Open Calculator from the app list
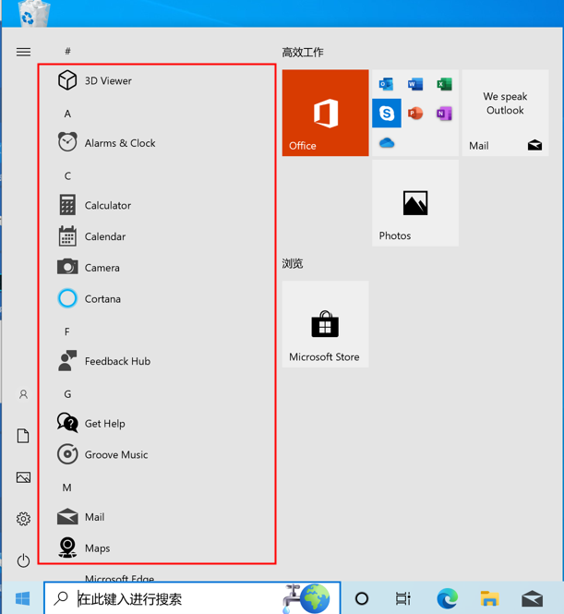Viewport: 564px width, 614px height. [107, 206]
